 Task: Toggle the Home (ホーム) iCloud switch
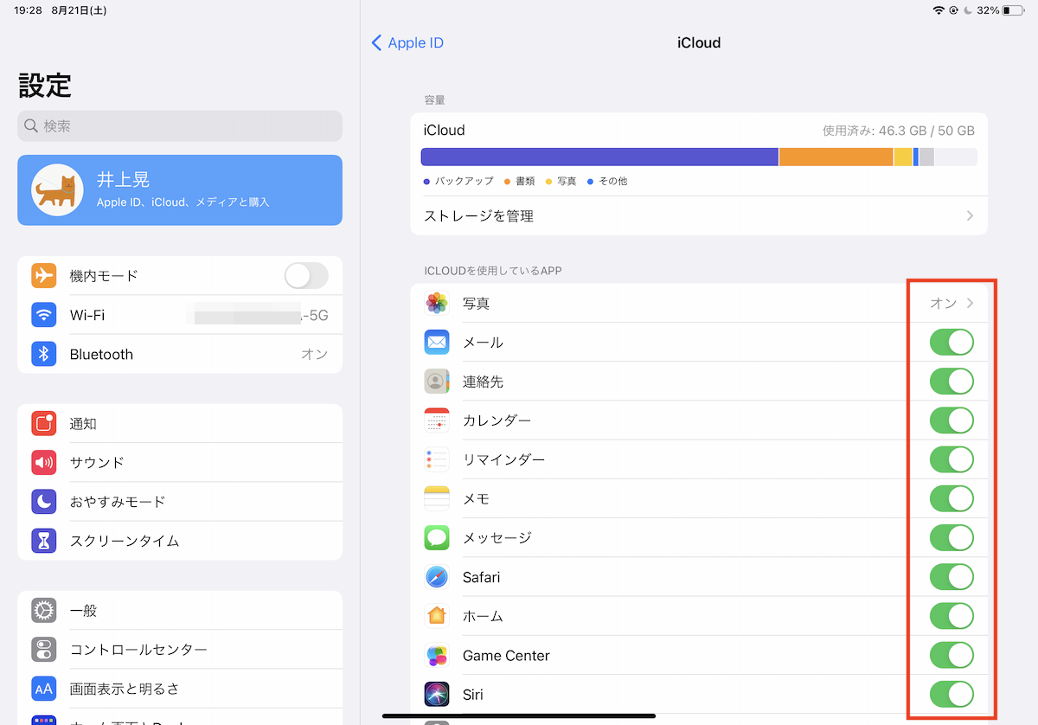point(951,616)
